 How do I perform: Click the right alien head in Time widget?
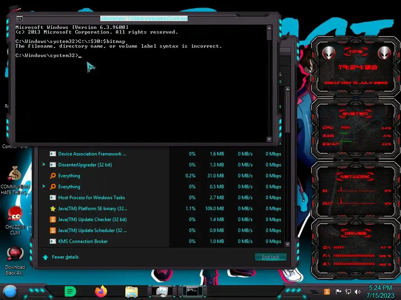tap(385, 53)
